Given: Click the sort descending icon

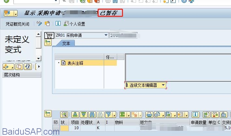Looking at the screenshot, I should click(x=84, y=114).
